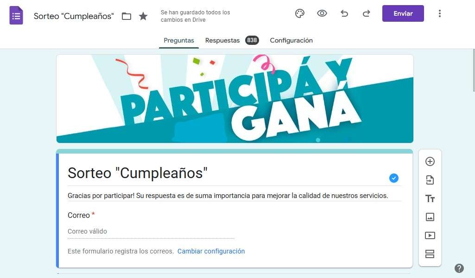Viewport: 475px width, 278px height.
Task: Add title and description icon
Action: click(x=430, y=198)
